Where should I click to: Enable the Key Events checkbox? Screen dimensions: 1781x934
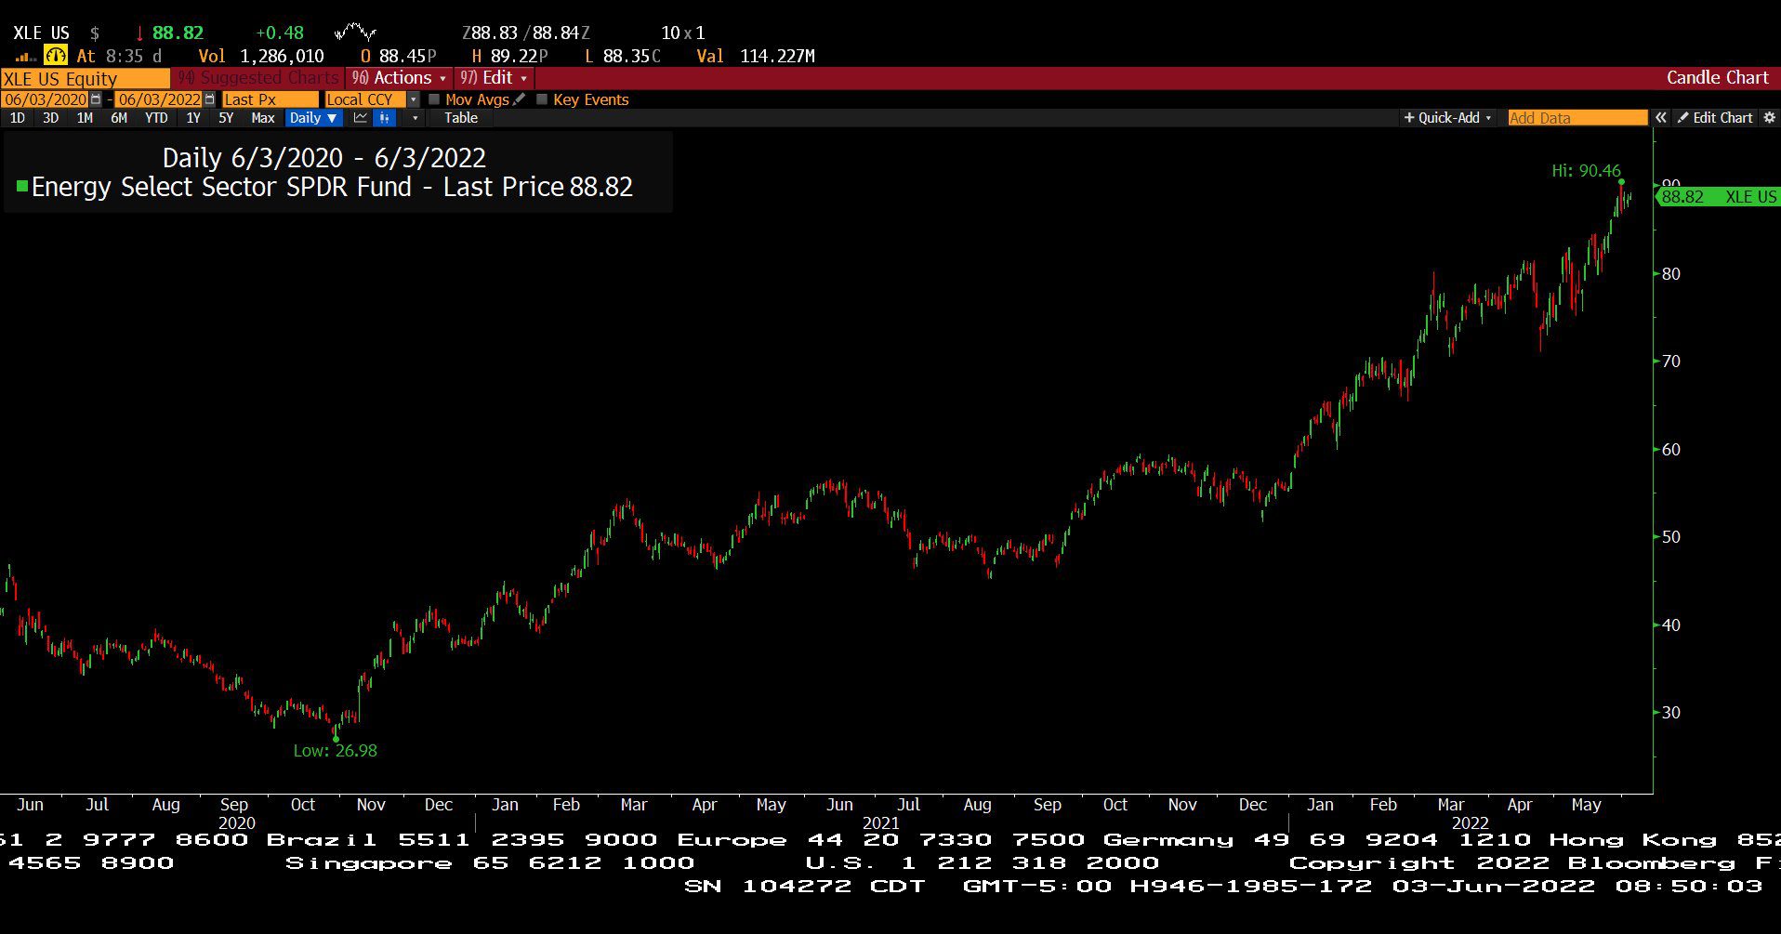pos(542,99)
